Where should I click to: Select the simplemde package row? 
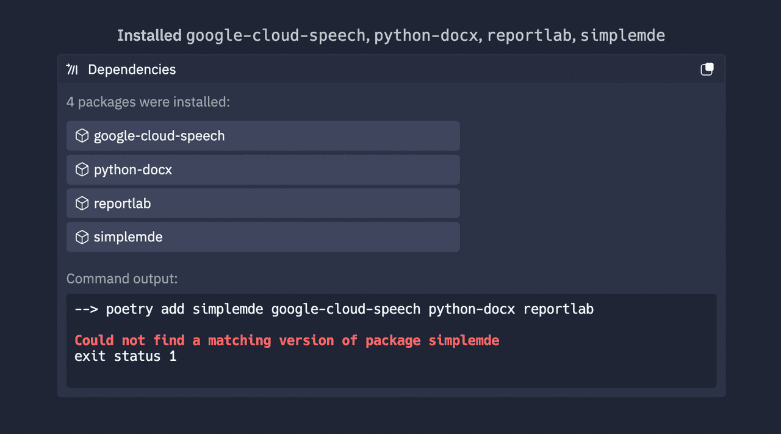tap(263, 237)
